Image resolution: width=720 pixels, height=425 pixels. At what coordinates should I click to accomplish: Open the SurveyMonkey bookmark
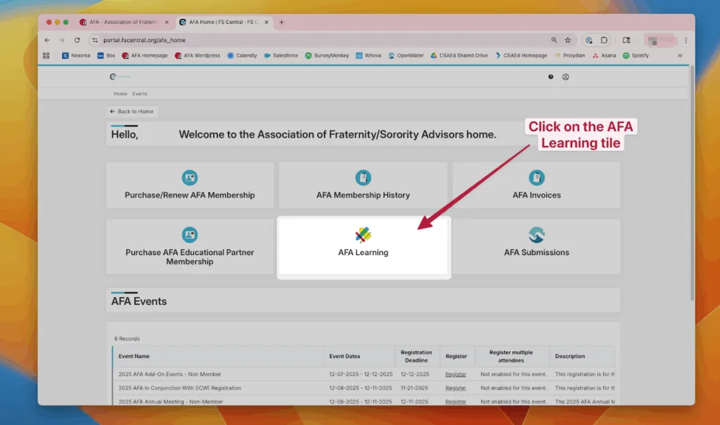[327, 55]
